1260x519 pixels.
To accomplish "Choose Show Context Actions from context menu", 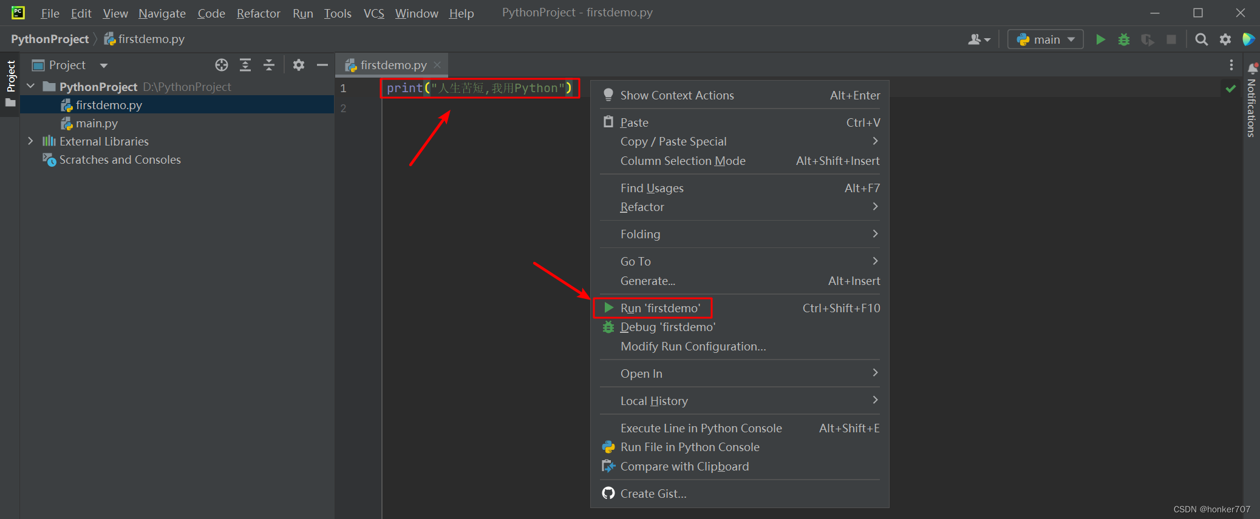I will (740, 95).
